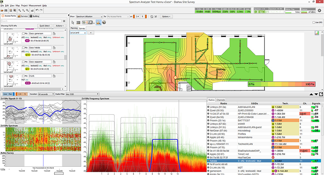
Task: Open the My Access Points dropdown
Action: (118, 16)
